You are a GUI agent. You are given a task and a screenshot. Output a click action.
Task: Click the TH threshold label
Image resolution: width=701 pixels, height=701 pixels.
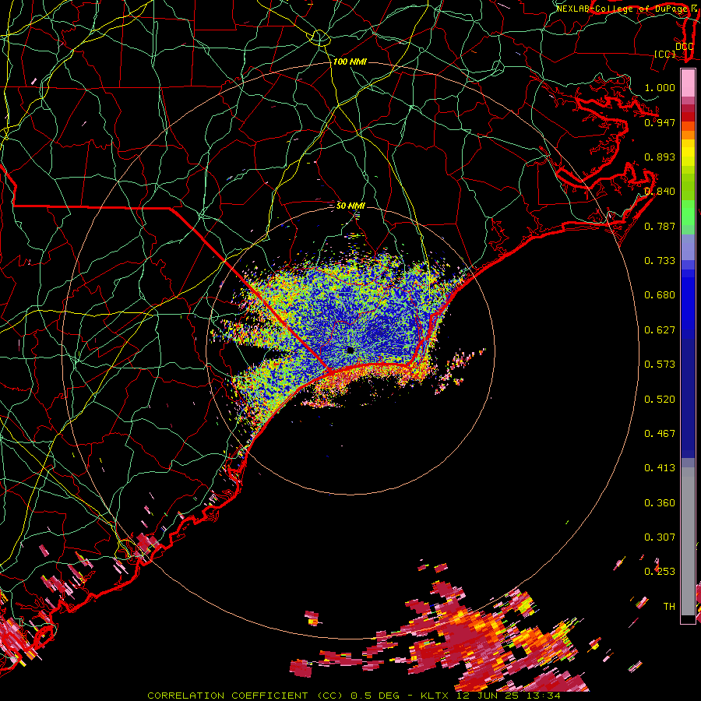pyautogui.click(x=669, y=607)
